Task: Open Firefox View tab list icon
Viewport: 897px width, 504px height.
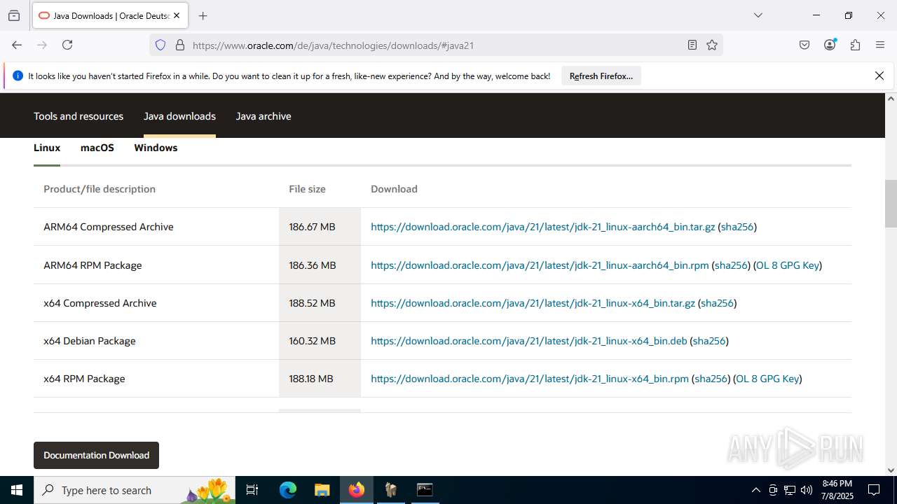Action: (x=14, y=15)
